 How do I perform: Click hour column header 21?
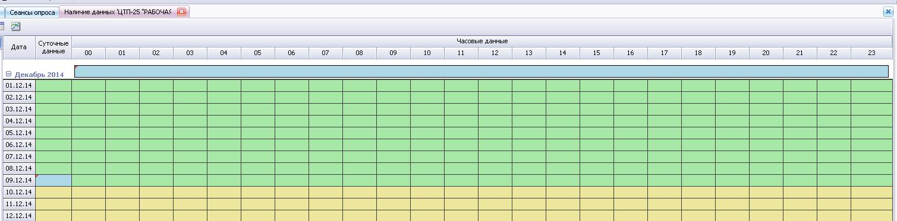(800, 53)
